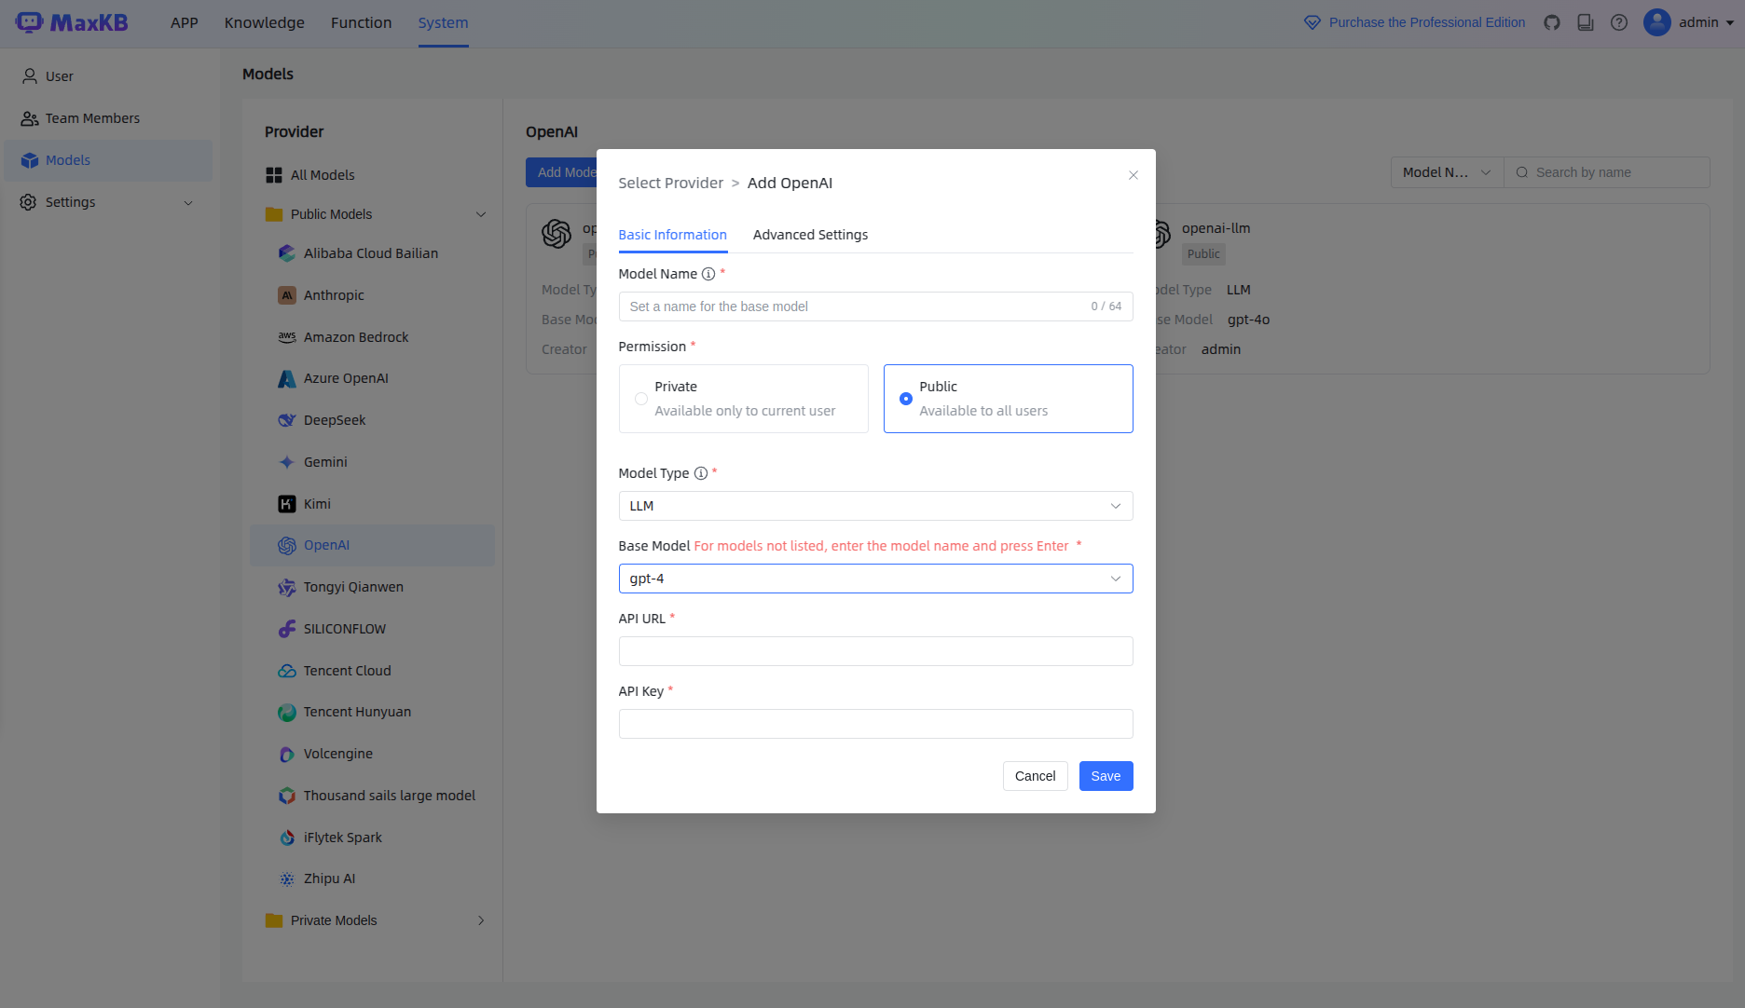Viewport: 1745px width, 1008px height.
Task: Click the Model Name info icon
Action: pyautogui.click(x=708, y=274)
